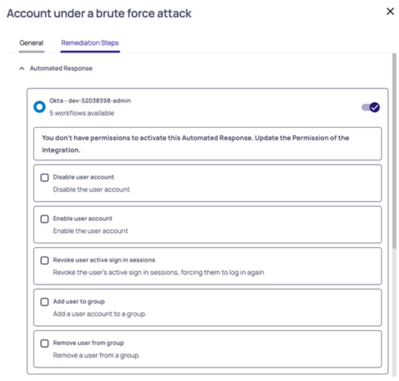This screenshot has height=381, width=399.
Task: Collapse the Automated Response section chevron
Action: tap(21, 69)
